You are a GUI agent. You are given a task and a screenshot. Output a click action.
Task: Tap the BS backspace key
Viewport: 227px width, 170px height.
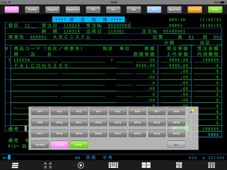93,10
